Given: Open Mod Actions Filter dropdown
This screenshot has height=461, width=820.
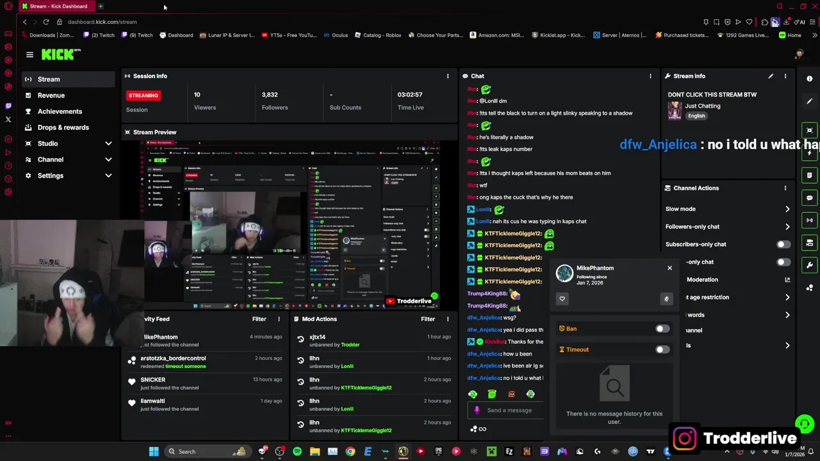Looking at the screenshot, I should 428,319.
